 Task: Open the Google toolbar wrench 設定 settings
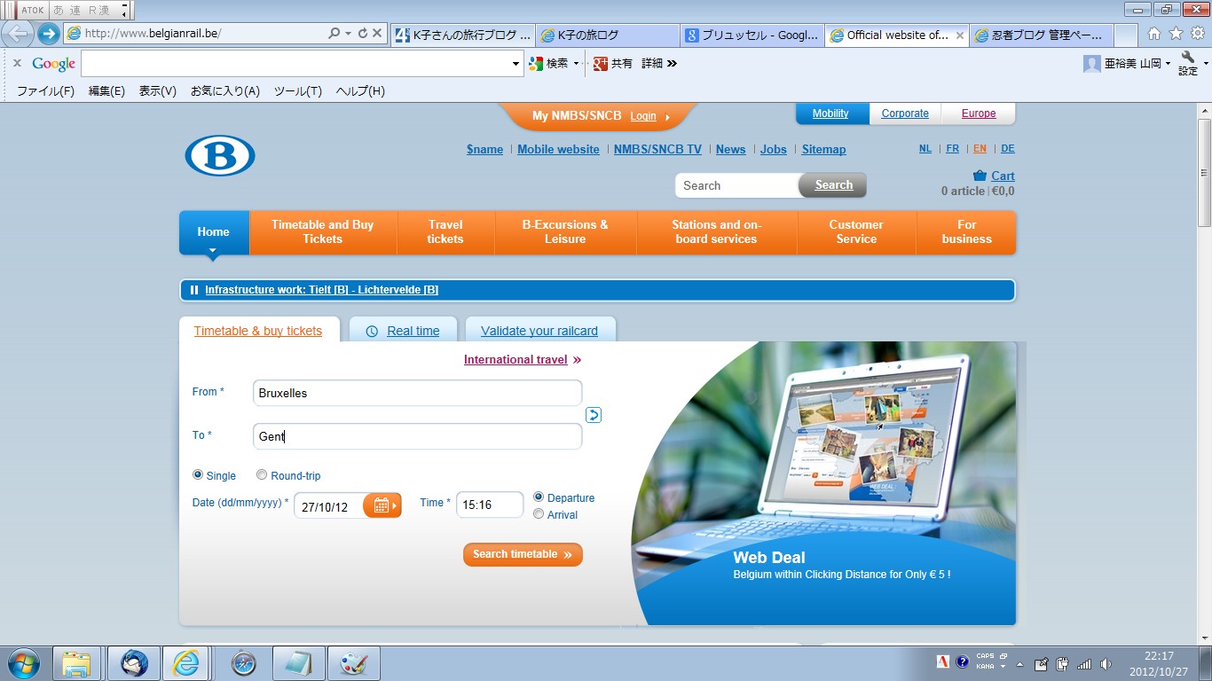point(1188,63)
